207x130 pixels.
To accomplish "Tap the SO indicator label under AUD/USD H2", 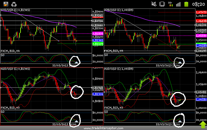I will coord(106,112).
